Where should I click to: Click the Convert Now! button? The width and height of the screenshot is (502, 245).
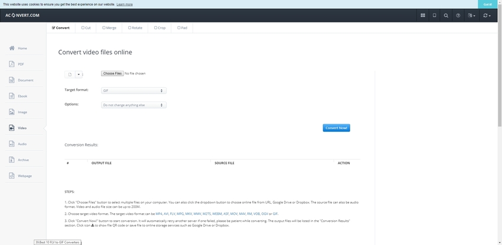[336, 128]
